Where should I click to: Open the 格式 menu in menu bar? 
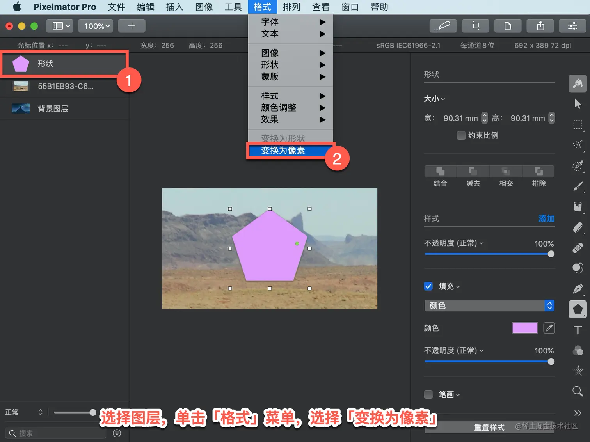(x=262, y=7)
